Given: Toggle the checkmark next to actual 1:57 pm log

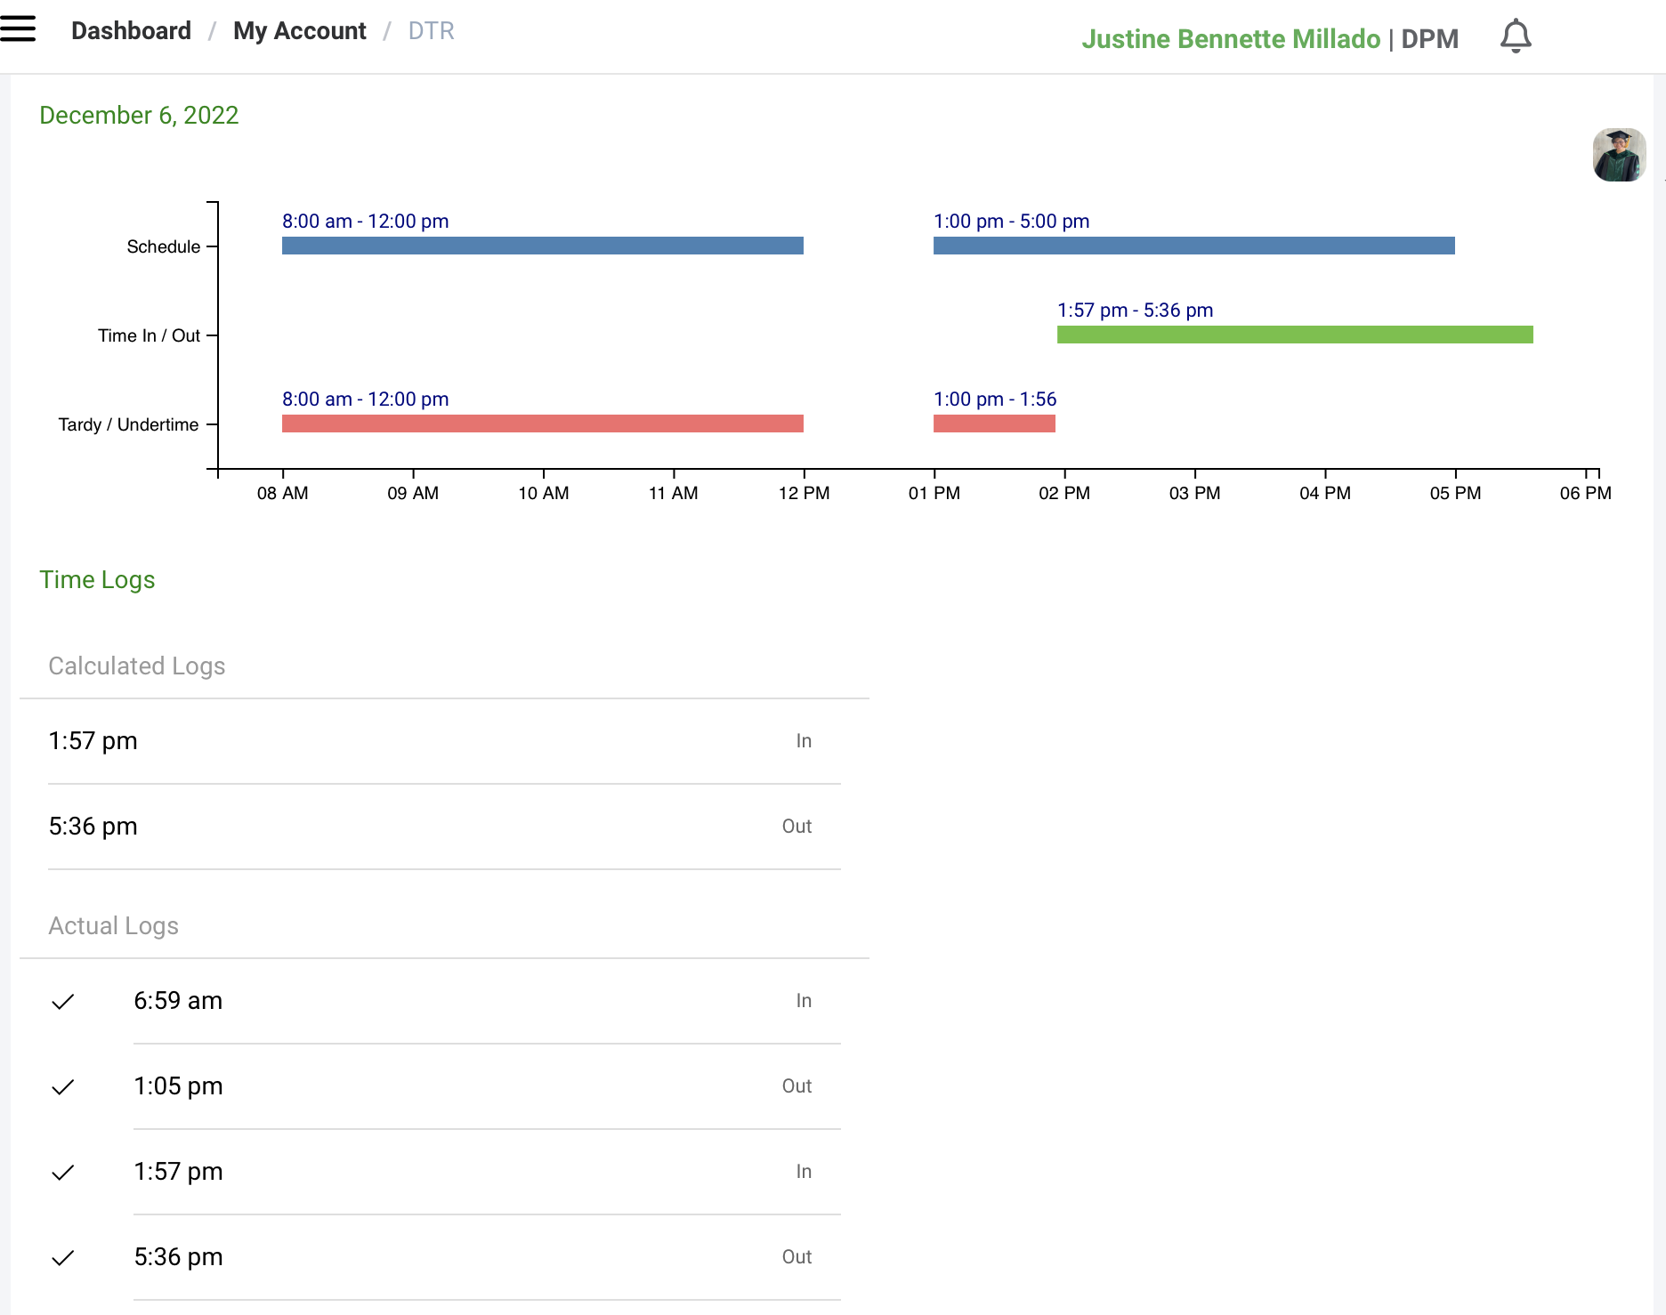Looking at the screenshot, I should coord(63,1173).
